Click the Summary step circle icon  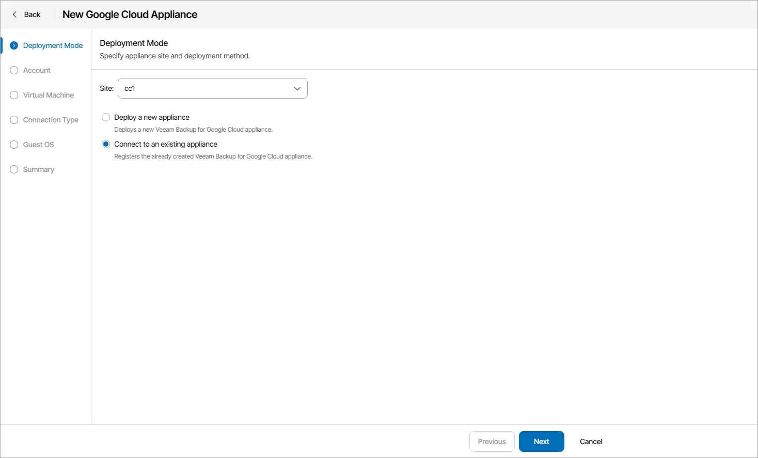click(x=13, y=169)
